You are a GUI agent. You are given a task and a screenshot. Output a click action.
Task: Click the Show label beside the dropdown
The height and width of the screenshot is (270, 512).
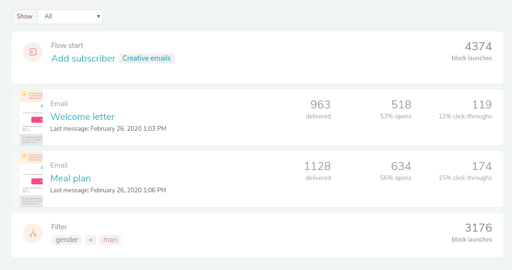pyautogui.click(x=25, y=17)
